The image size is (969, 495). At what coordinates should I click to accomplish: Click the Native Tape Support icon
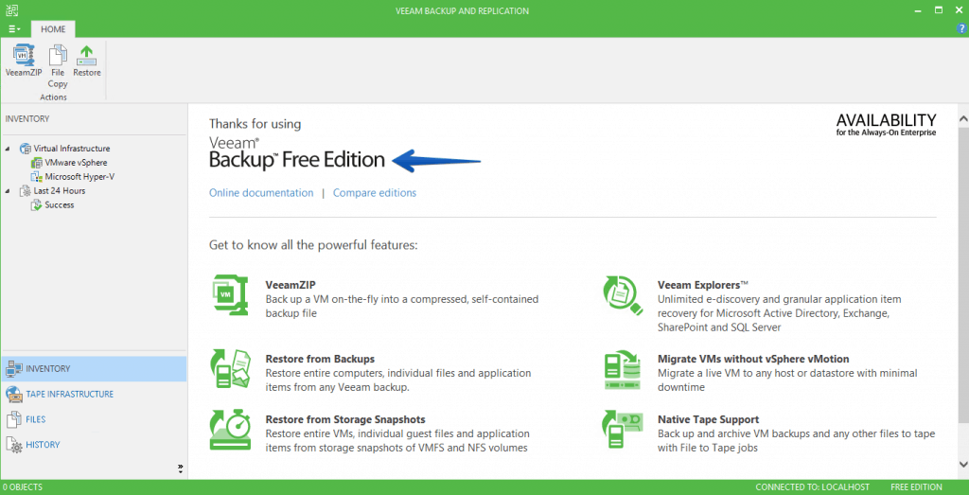(x=624, y=431)
